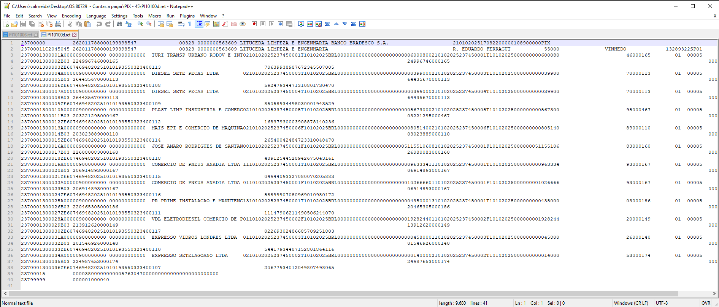
Task: Open Find with the binoculars icon
Action: point(119,24)
